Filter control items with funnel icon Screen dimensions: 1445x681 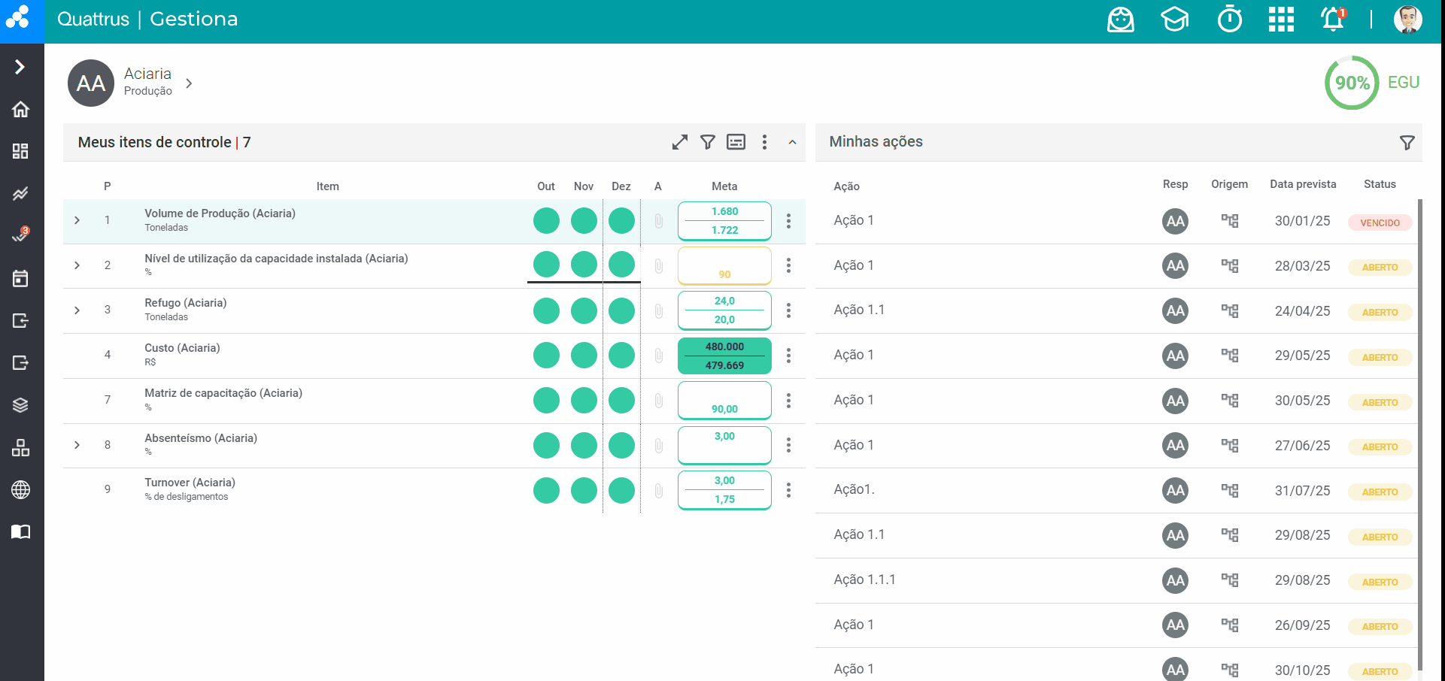[708, 142]
